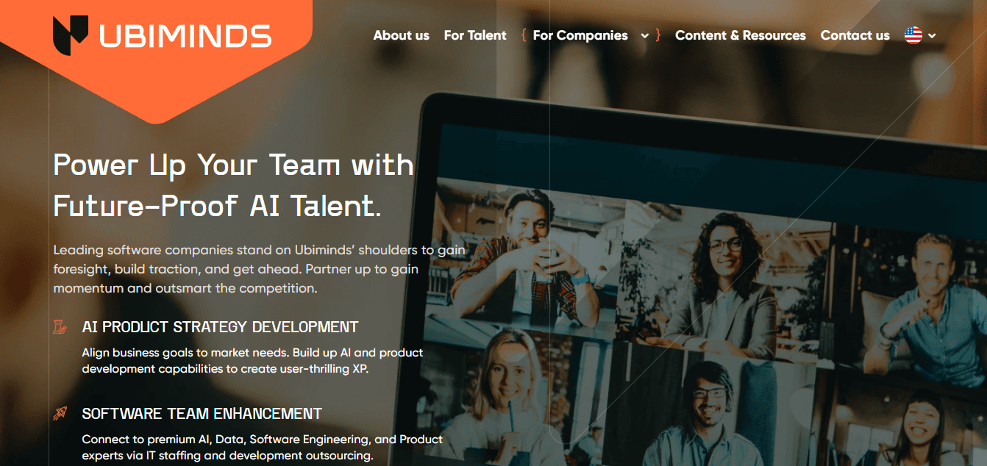
Task: Open the language selector chevron
Action: (932, 35)
